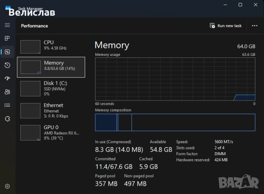Open the Processes page from sidebar
The image size is (264, 194).
tap(7, 38)
